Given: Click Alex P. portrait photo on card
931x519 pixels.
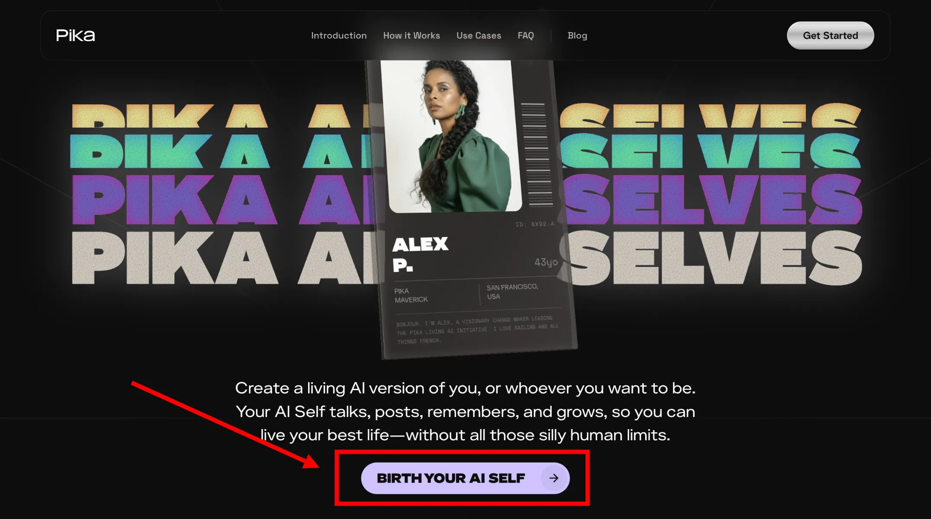Looking at the screenshot, I should click(x=451, y=136).
